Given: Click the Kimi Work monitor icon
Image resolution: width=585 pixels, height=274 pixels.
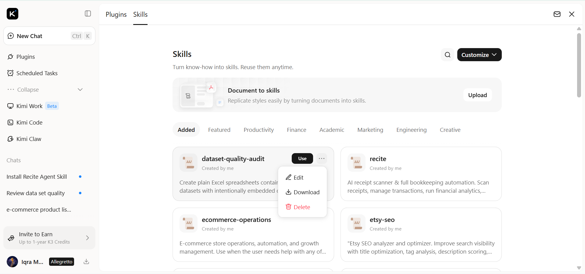Looking at the screenshot, I should point(10,106).
